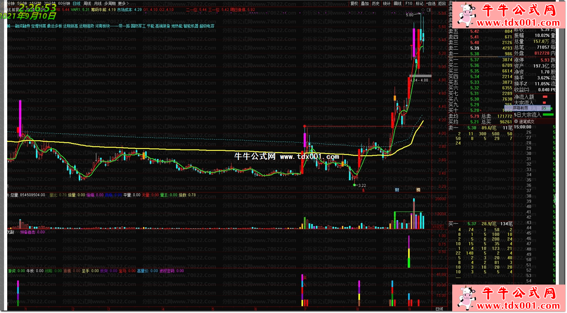This screenshot has height=313, width=567.
Task: Enable the 画线 drawing tools
Action: pyautogui.click(x=397, y=3)
